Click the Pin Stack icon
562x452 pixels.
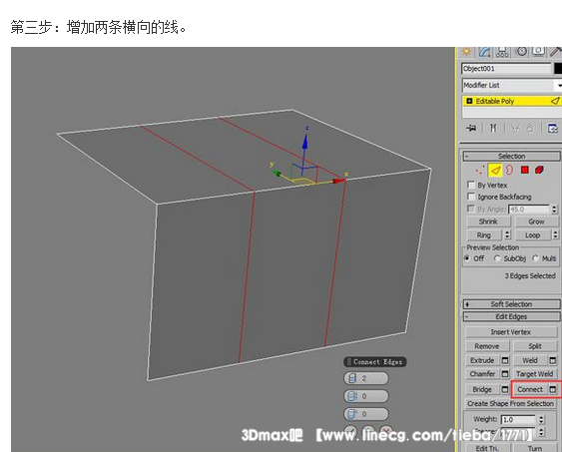(x=471, y=128)
